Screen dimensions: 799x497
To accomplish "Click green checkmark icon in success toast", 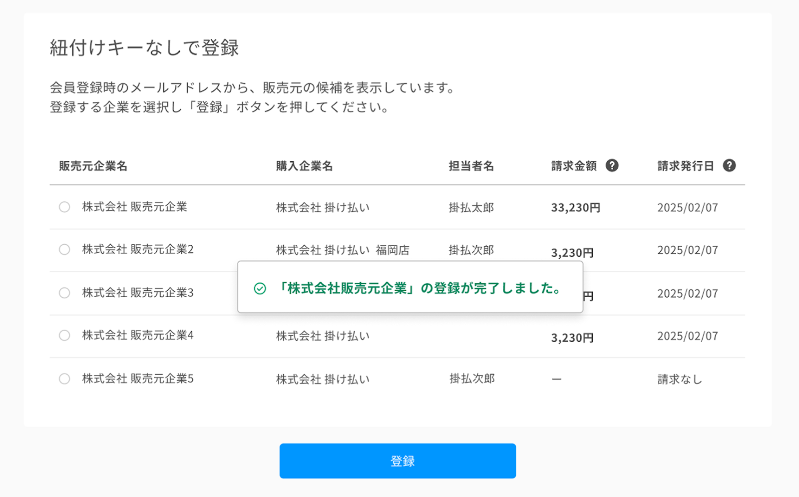I will (260, 289).
